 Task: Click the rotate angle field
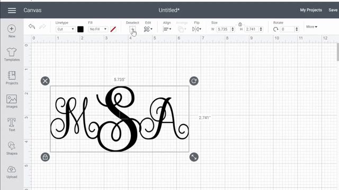tap(287, 29)
